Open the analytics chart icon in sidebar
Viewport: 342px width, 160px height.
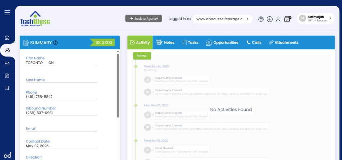point(7,63)
